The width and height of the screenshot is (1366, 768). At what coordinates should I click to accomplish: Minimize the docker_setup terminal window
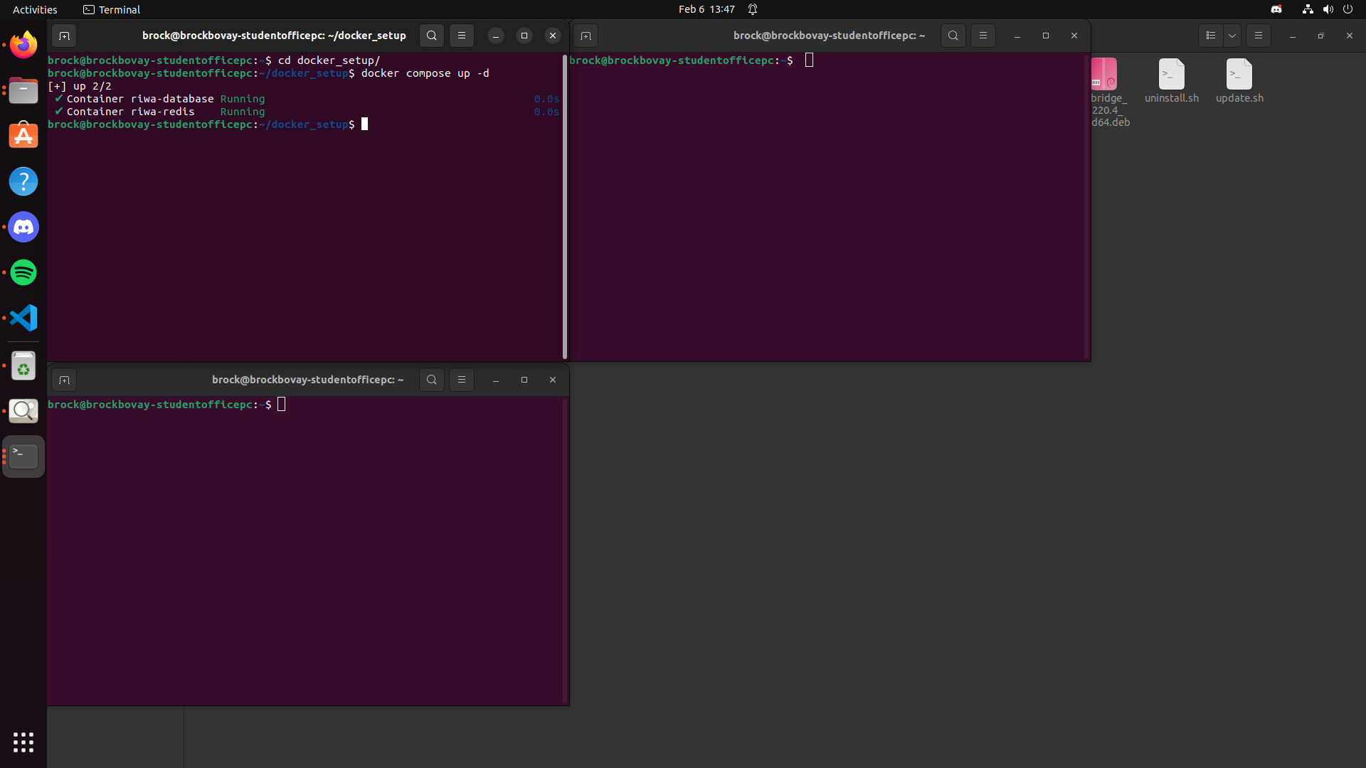pyautogui.click(x=496, y=36)
